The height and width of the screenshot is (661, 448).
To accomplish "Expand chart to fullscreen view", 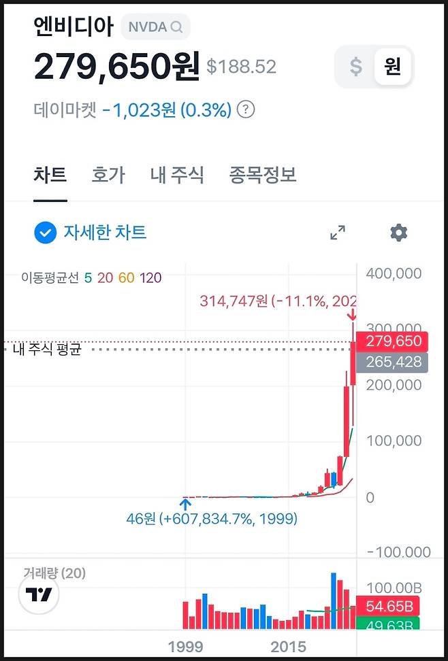I will coord(337,233).
